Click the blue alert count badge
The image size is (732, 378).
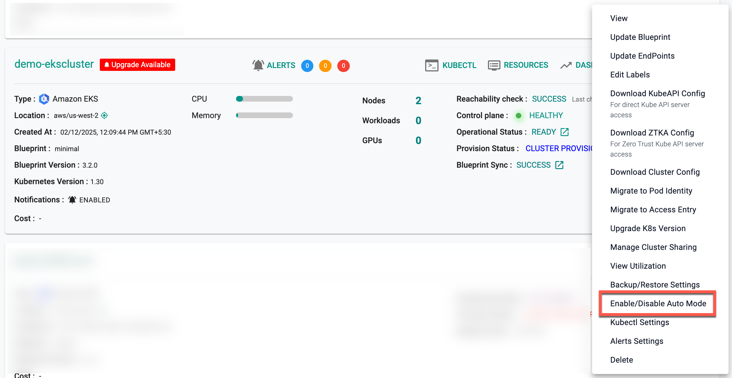[307, 66]
